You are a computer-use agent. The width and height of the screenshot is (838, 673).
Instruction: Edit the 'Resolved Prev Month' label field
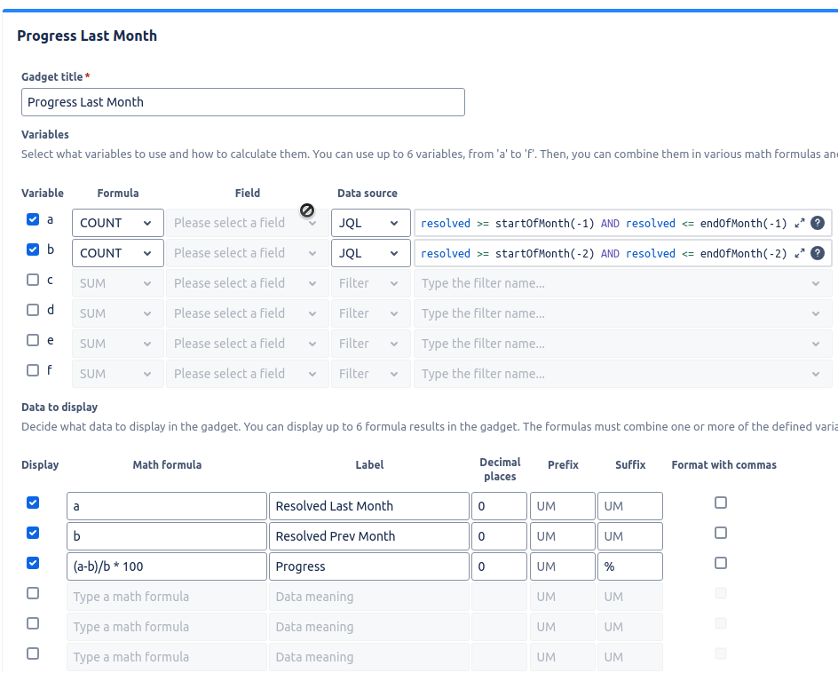pos(369,536)
